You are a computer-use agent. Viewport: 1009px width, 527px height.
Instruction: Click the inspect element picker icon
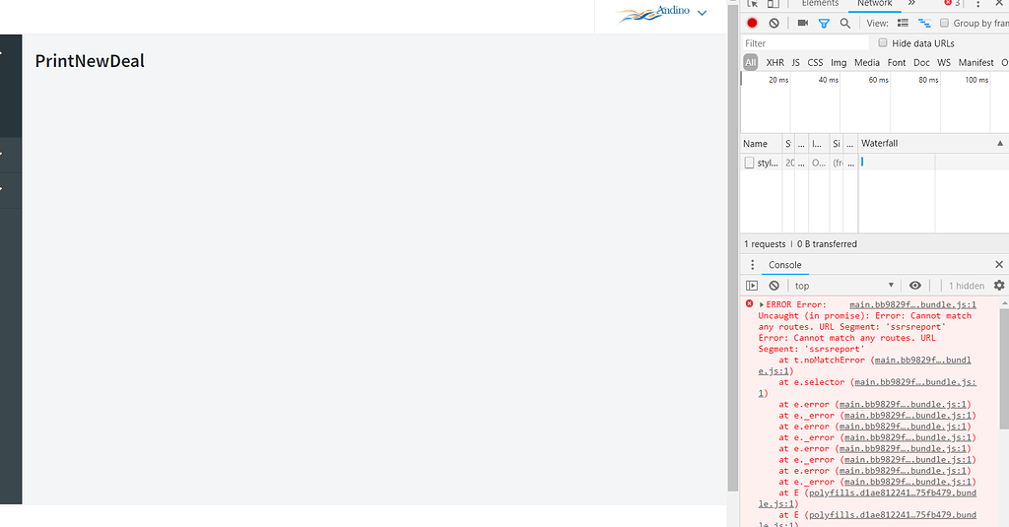pyautogui.click(x=752, y=3)
